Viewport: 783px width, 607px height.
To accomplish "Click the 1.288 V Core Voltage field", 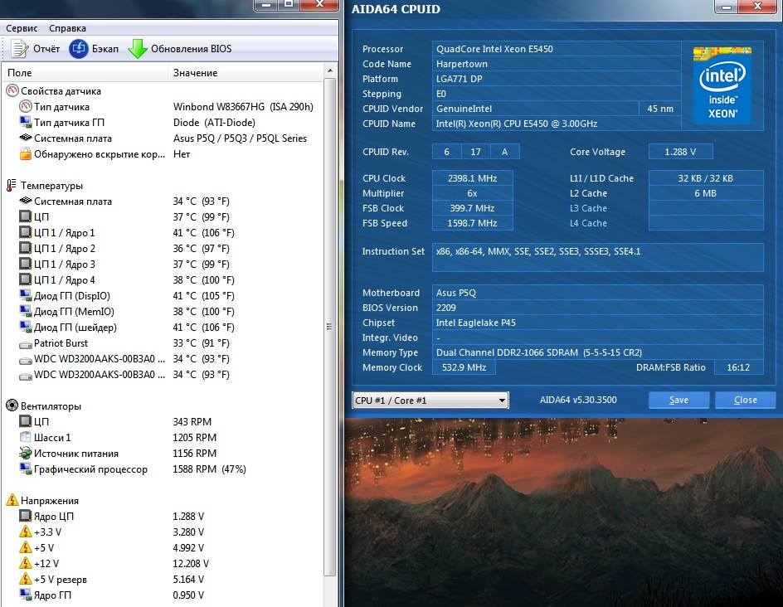I will 681,152.
